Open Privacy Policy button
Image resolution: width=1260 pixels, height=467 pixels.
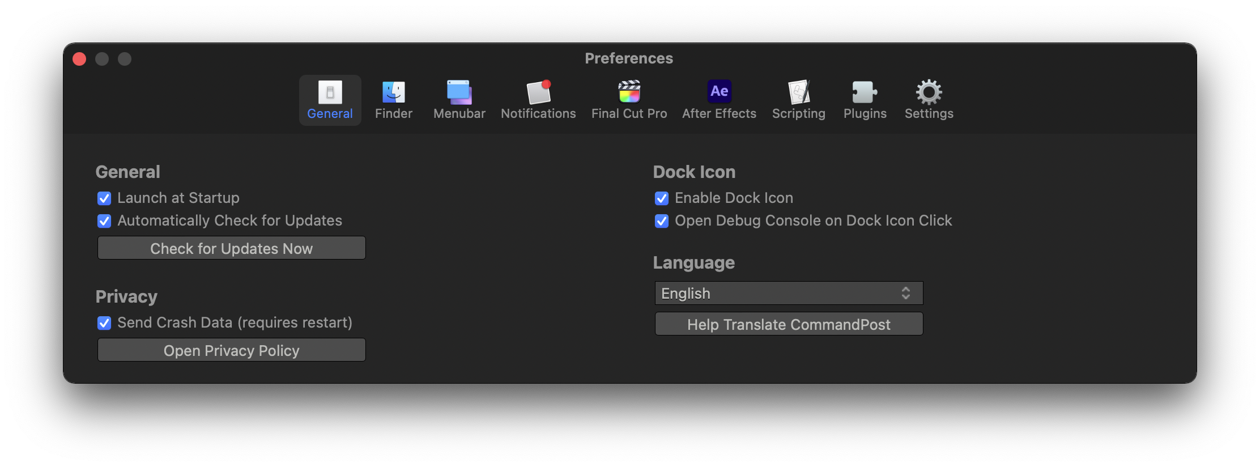pyautogui.click(x=231, y=350)
